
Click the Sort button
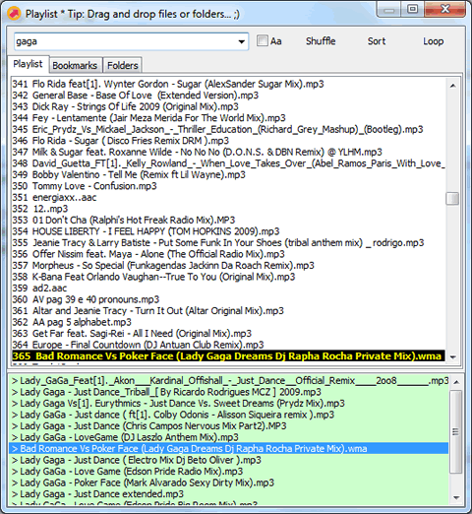[377, 41]
